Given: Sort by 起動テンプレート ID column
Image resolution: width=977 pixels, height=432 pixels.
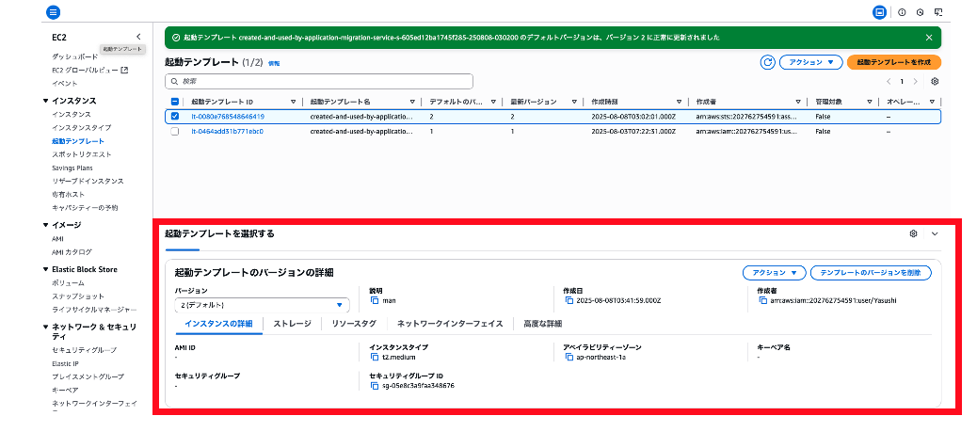Looking at the screenshot, I should 294,102.
